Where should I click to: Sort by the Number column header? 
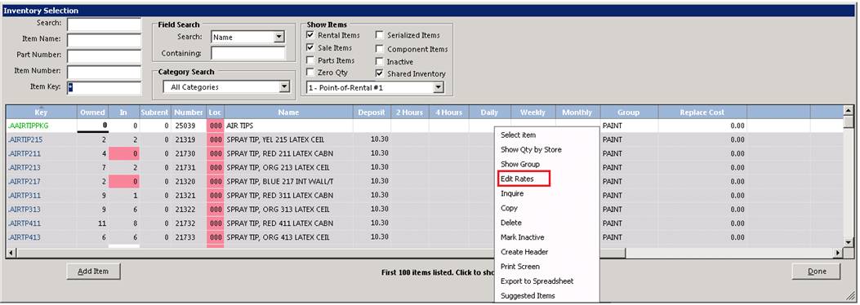coord(189,112)
